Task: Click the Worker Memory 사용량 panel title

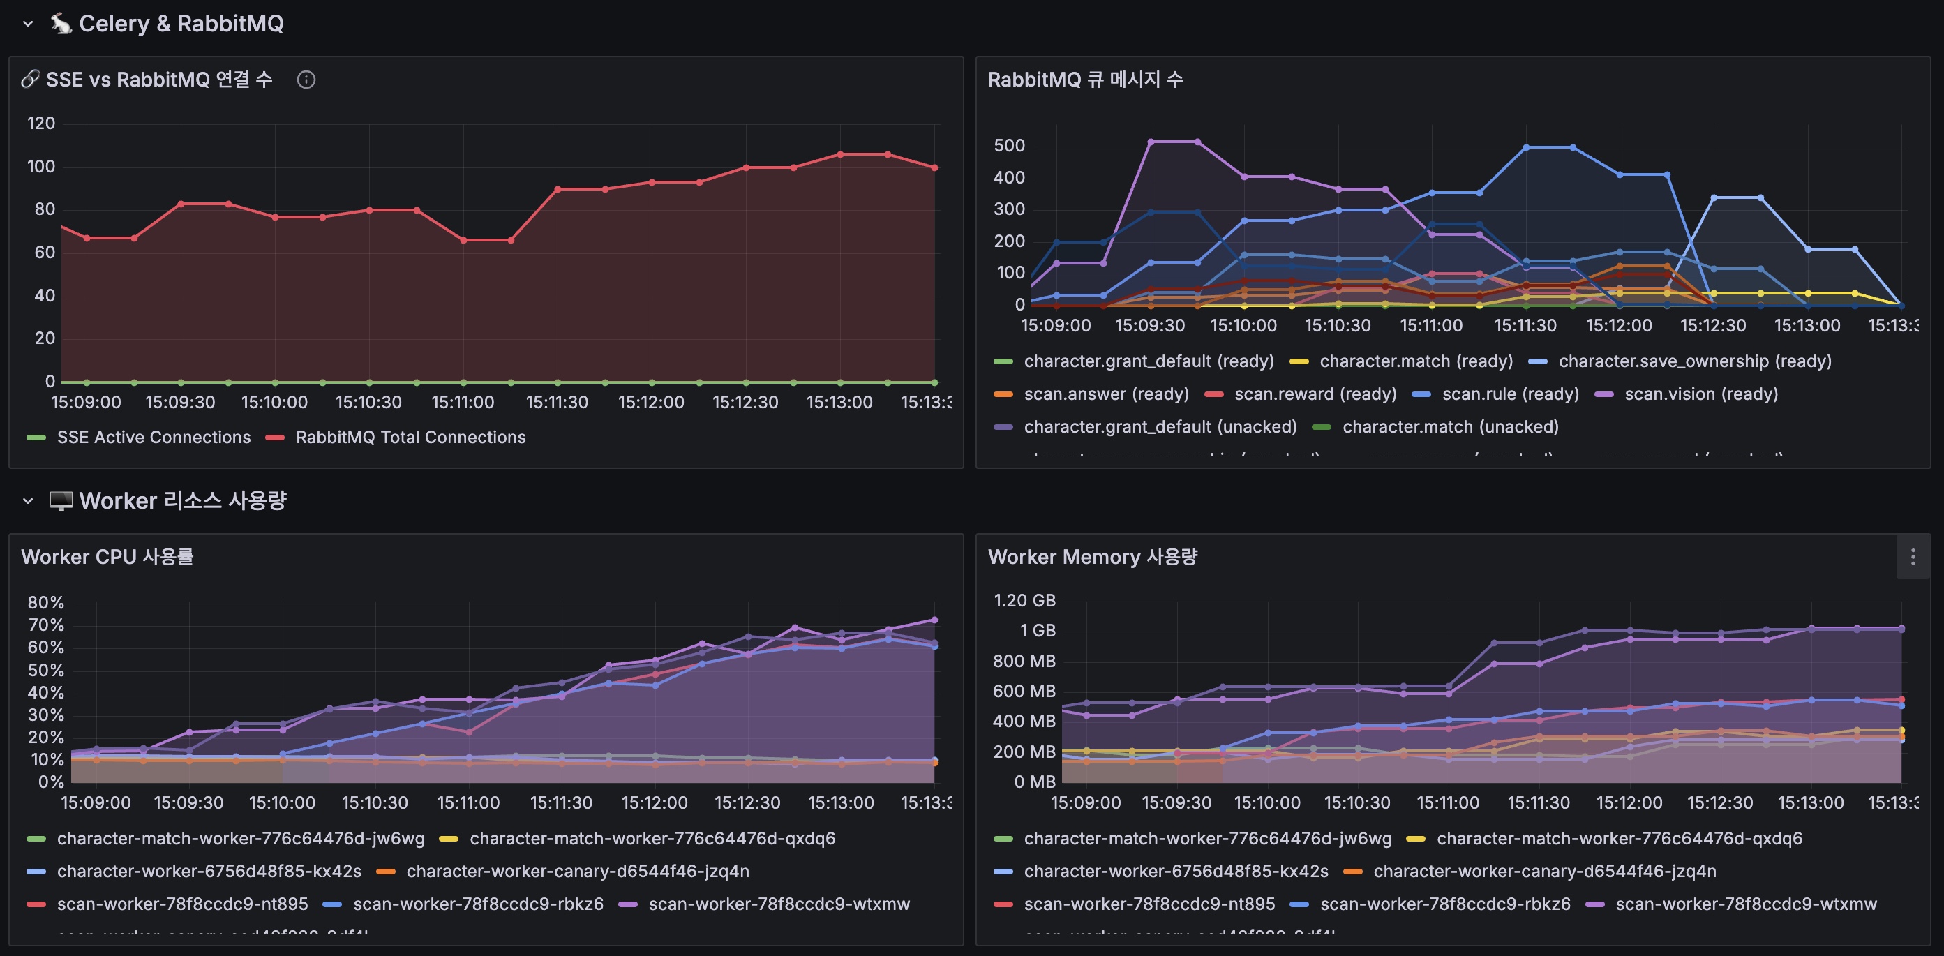Action: click(x=1092, y=557)
